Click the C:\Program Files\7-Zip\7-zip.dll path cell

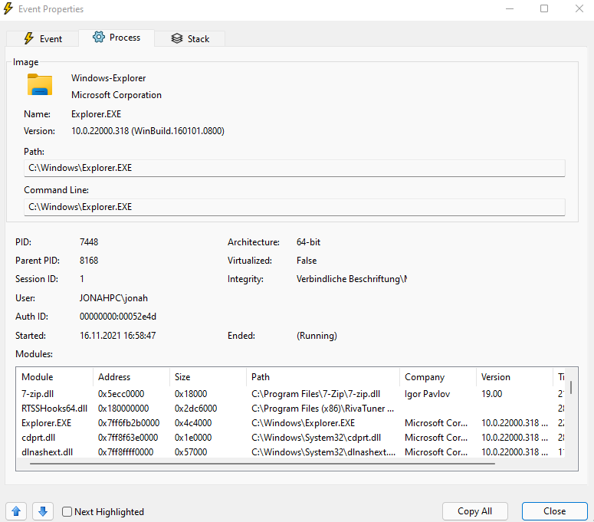(x=316, y=394)
